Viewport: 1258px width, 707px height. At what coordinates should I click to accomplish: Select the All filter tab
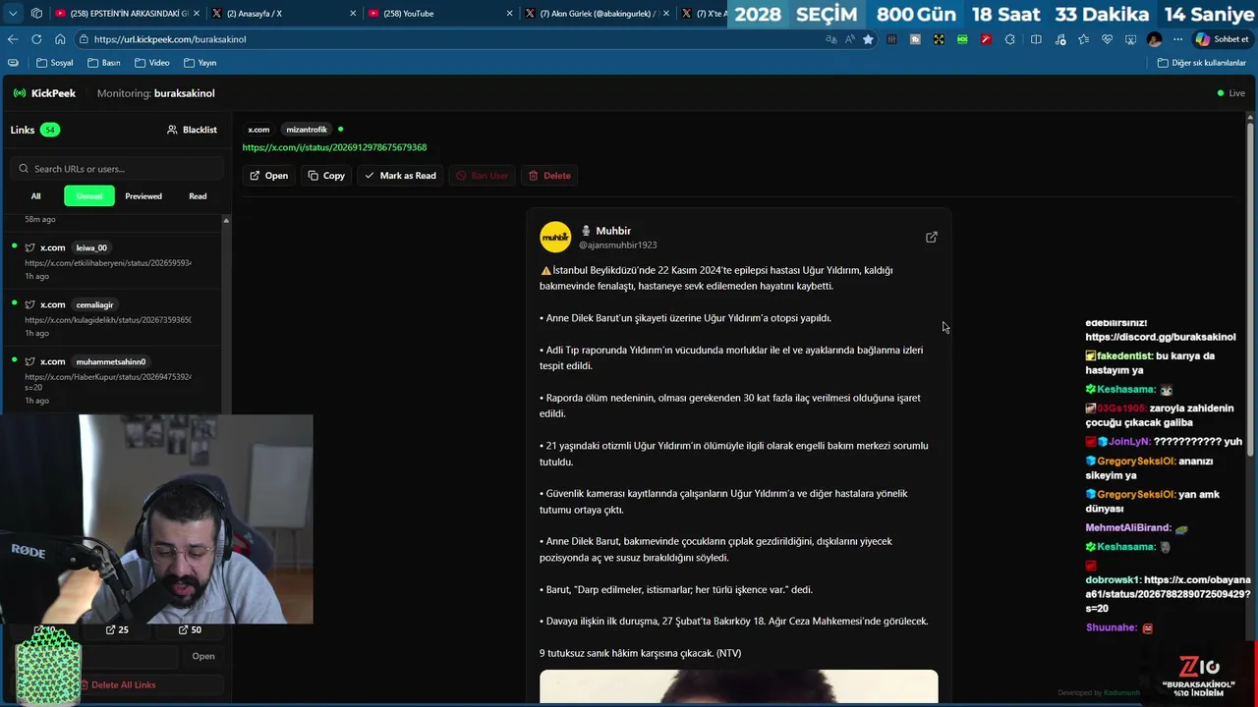coord(35,196)
